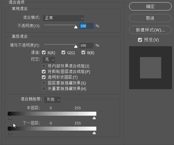The width and height of the screenshot is (174, 145).
Task: Enable 矢量蒙版隐藏效果(H) checkbox
Action: tap(44, 88)
